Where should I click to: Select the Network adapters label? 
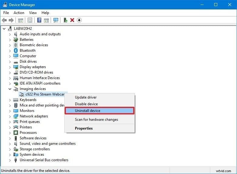pyautogui.click(x=34, y=116)
